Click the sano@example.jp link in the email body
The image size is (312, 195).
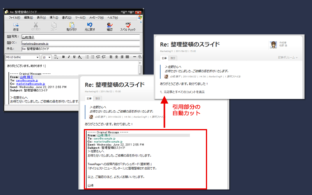(x=27, y=80)
